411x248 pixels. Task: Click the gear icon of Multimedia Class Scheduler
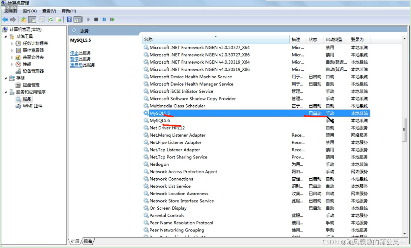(x=146, y=106)
